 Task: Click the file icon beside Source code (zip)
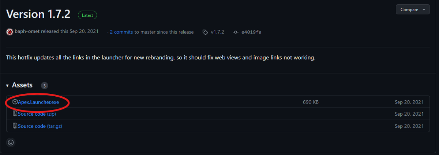point(15,114)
